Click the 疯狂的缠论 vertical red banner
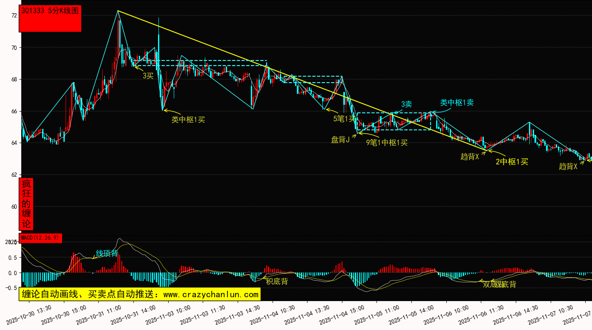592x330 pixels. click(x=26, y=204)
